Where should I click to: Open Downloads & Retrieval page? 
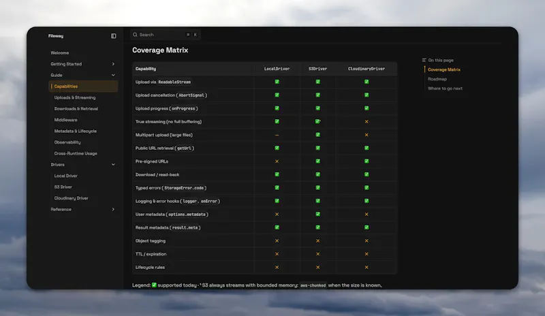pyautogui.click(x=76, y=109)
